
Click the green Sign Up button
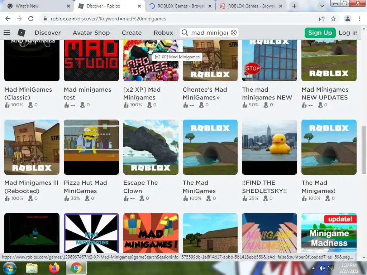tap(320, 33)
